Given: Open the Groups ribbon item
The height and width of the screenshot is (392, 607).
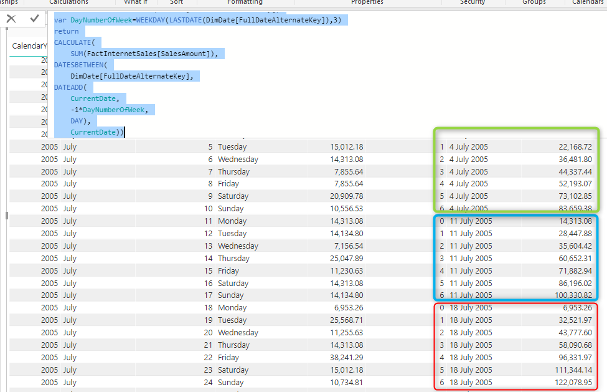Looking at the screenshot, I should (x=534, y=2).
